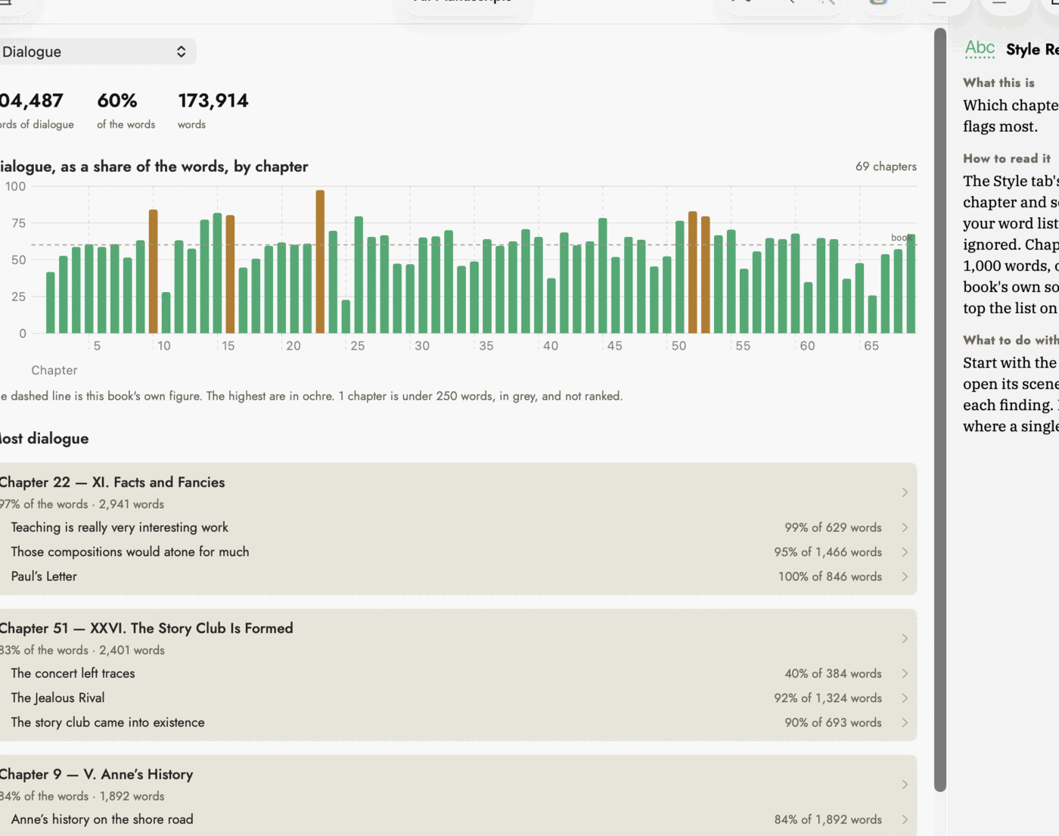Image resolution: width=1059 pixels, height=836 pixels.
Task: Click the "What this is" heading
Action: (x=998, y=82)
